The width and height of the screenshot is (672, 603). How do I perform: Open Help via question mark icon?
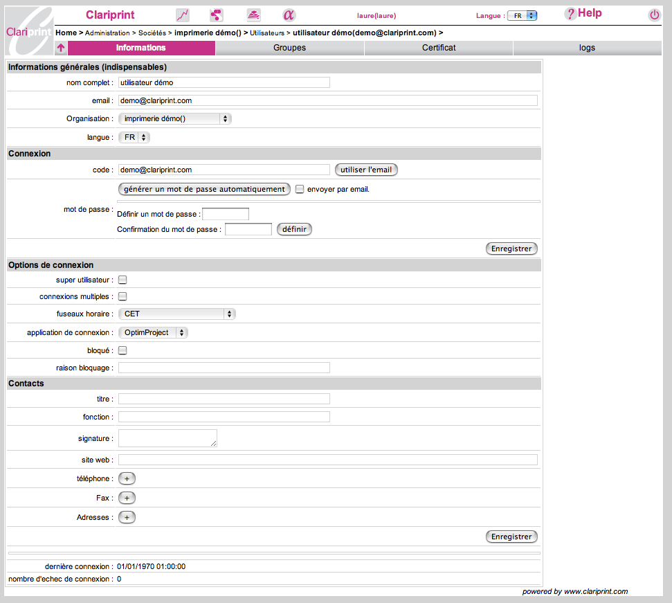point(570,14)
